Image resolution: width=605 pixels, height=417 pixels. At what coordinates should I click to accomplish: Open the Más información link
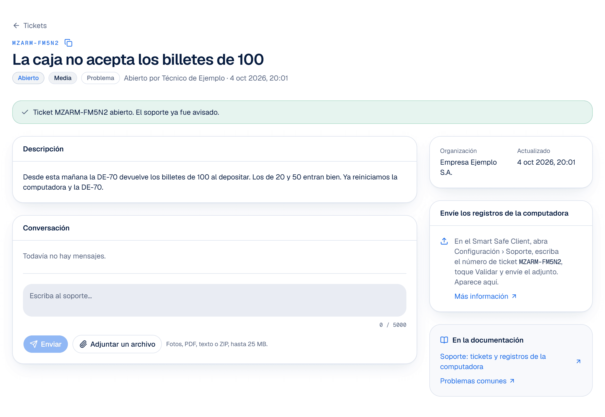coord(481,296)
